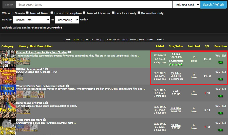The width and height of the screenshot is (228, 135).
Task: Tick the Freeleech only checkbox
Action: pyautogui.click(x=113, y=13)
